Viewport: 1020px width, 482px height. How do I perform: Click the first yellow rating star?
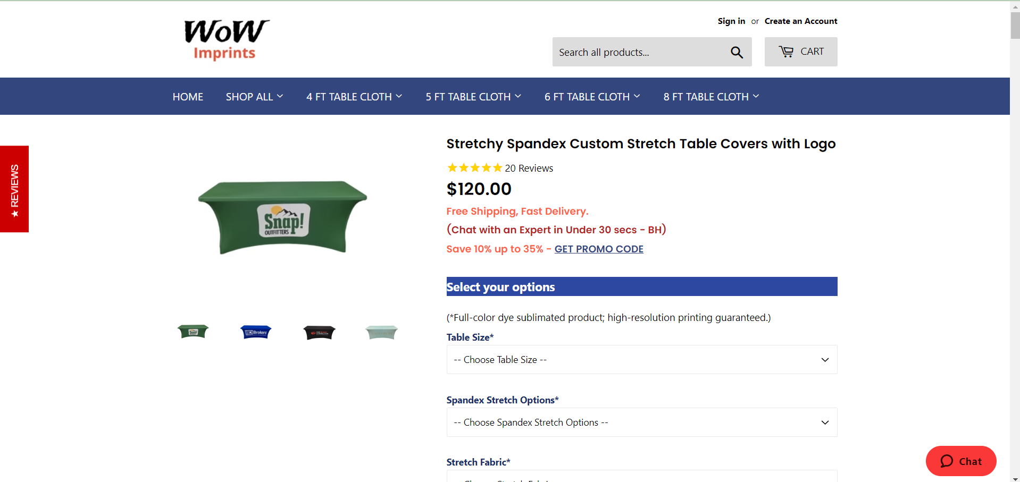tap(452, 167)
